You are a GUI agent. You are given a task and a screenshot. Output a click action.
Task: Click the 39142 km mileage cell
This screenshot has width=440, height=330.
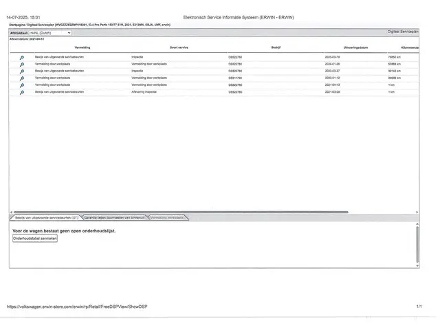(394, 71)
